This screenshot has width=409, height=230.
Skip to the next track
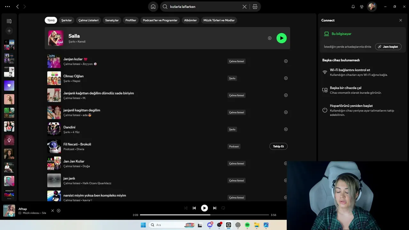(215, 208)
